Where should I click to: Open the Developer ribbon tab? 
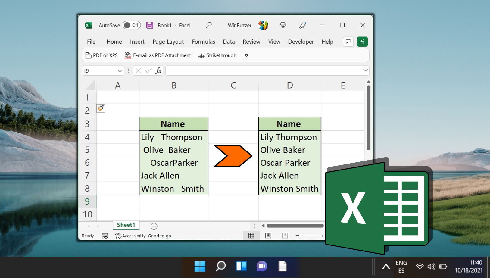[x=301, y=42]
